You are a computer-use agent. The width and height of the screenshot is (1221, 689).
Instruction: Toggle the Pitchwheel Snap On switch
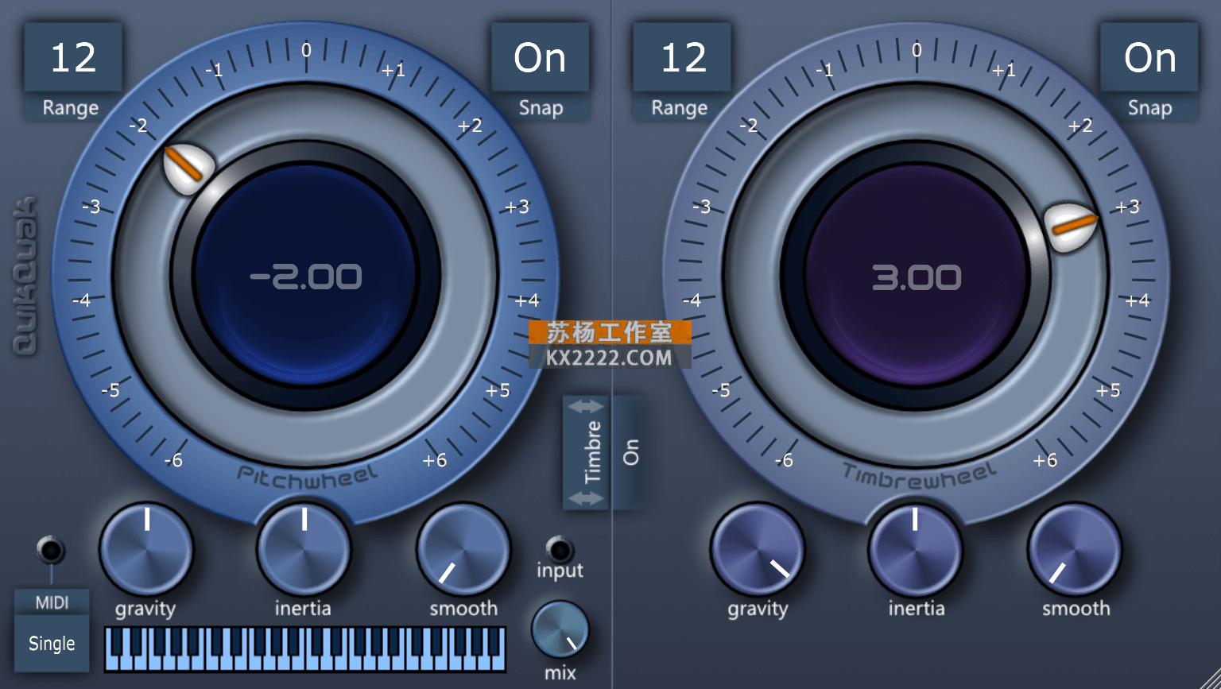point(540,57)
